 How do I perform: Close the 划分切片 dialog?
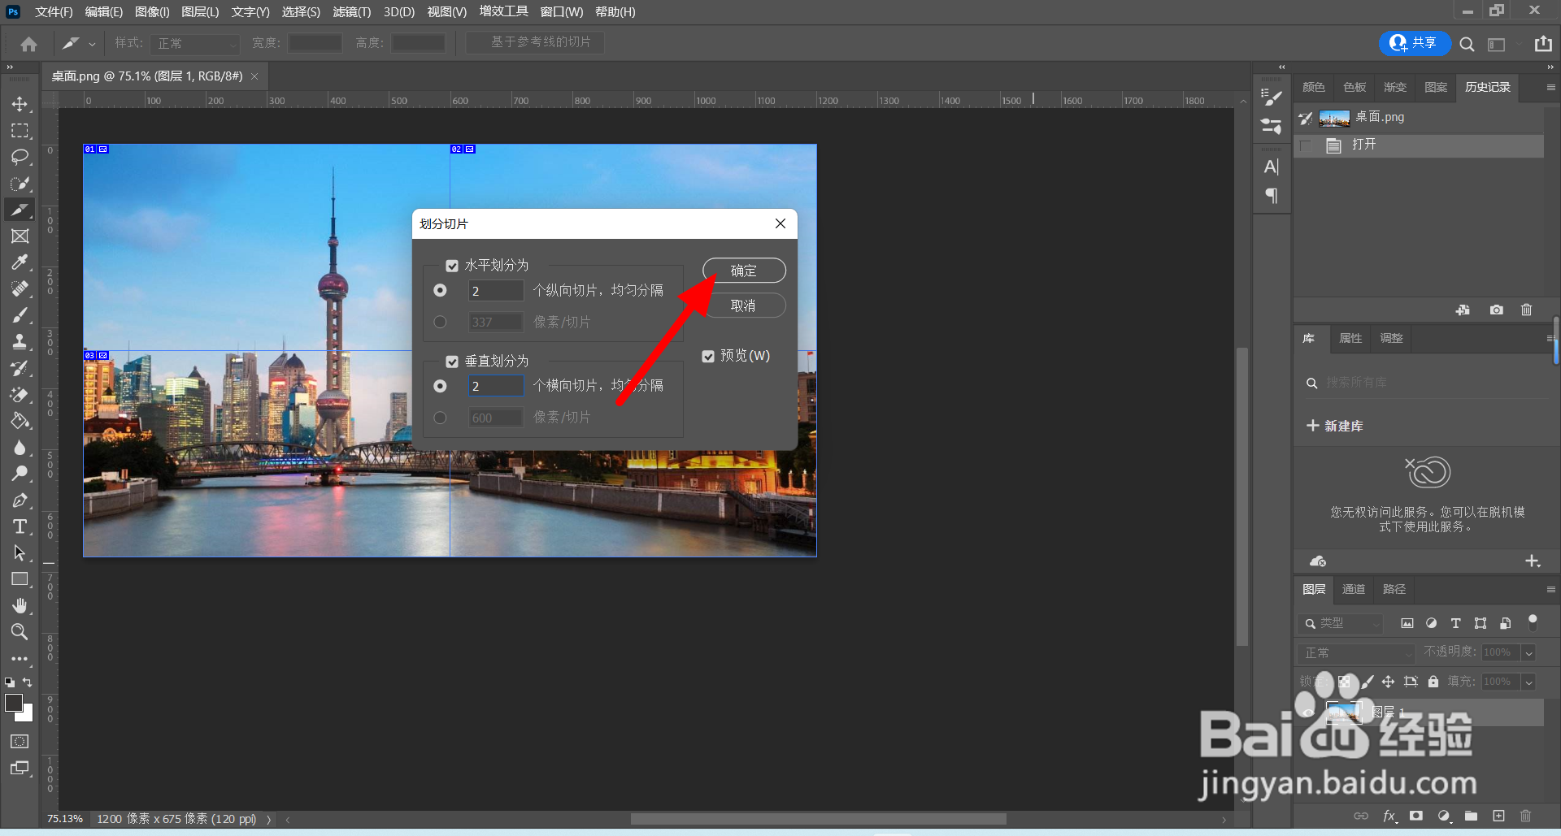point(780,223)
